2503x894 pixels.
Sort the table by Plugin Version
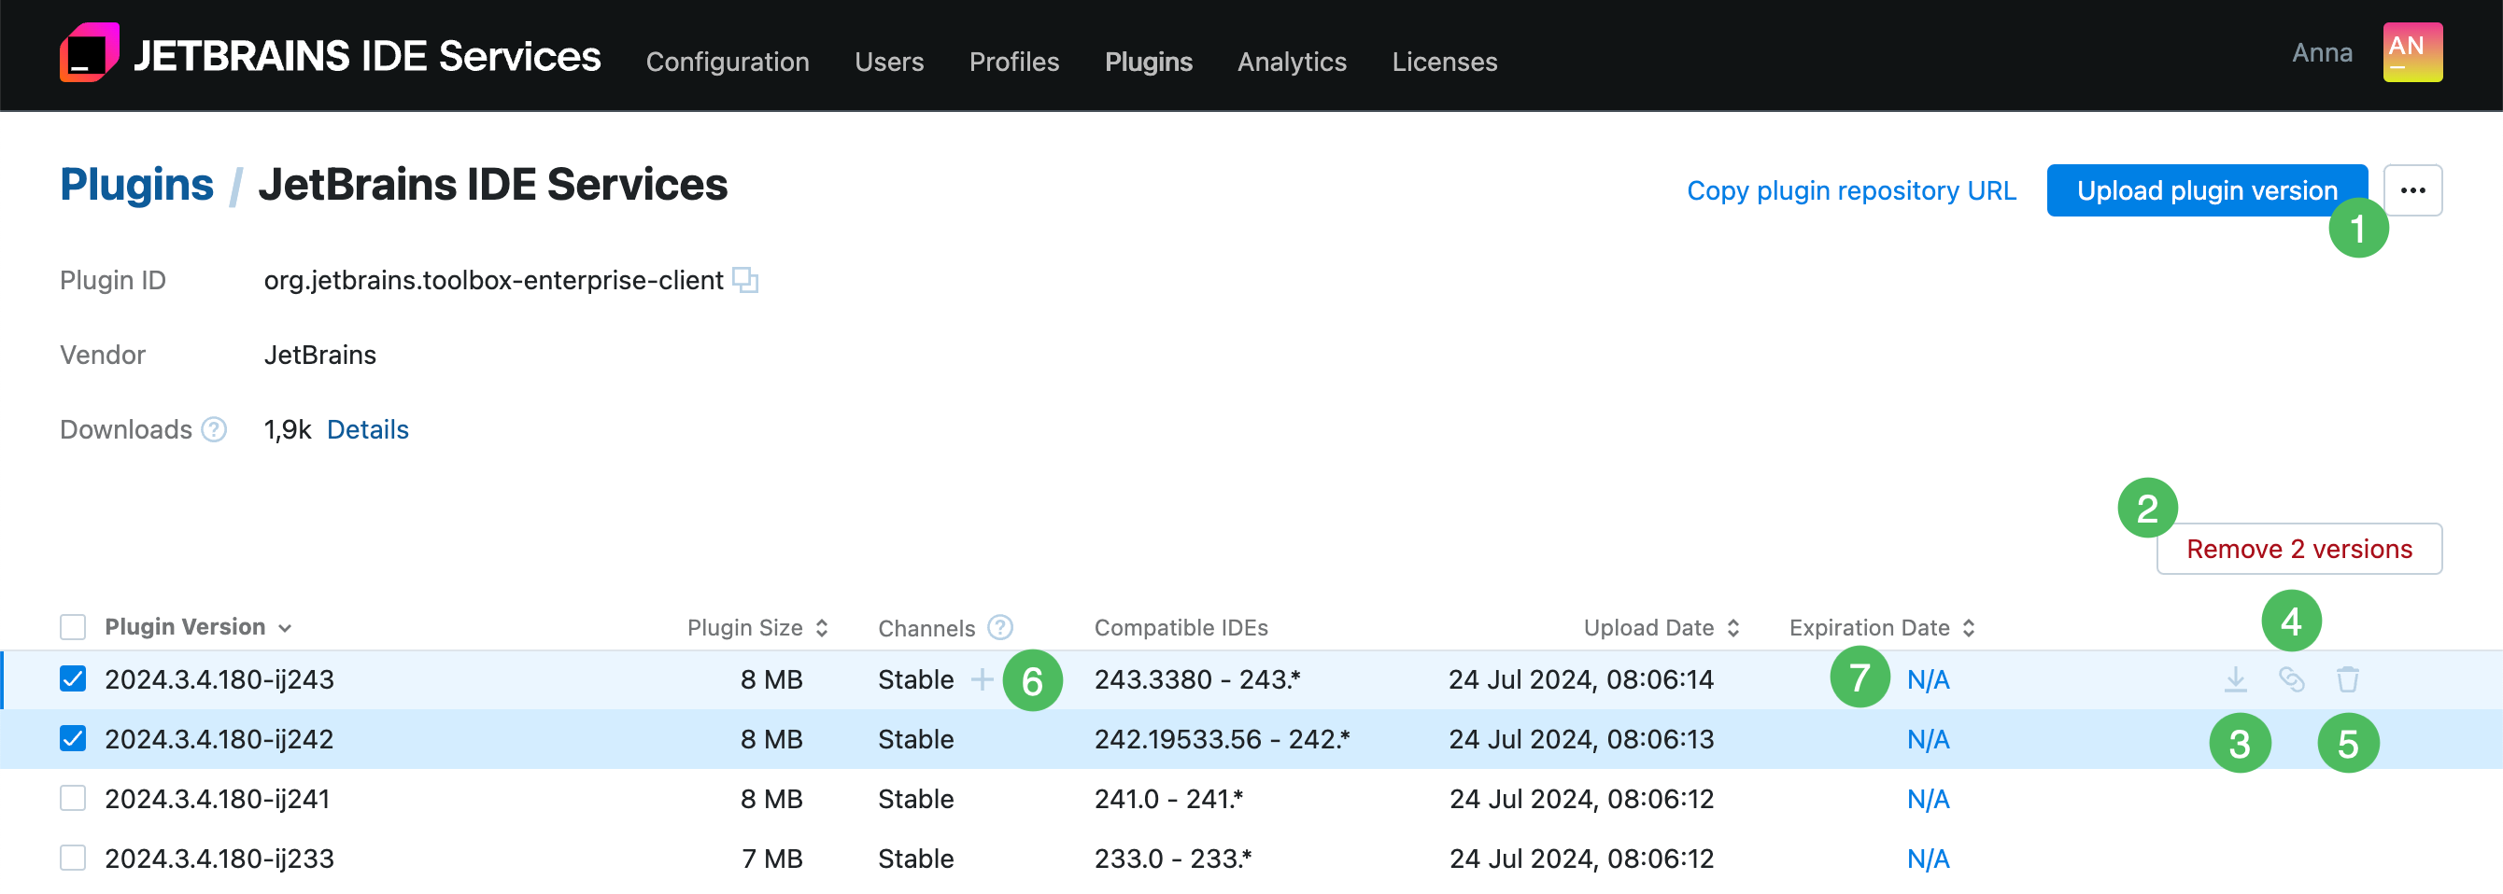[x=284, y=627]
